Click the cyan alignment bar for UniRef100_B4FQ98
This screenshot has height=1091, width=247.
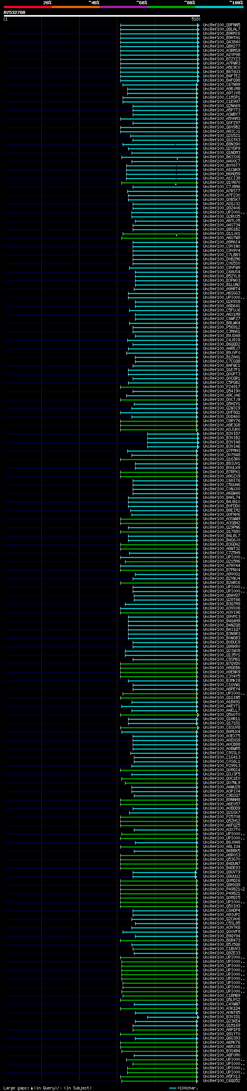point(160,80)
